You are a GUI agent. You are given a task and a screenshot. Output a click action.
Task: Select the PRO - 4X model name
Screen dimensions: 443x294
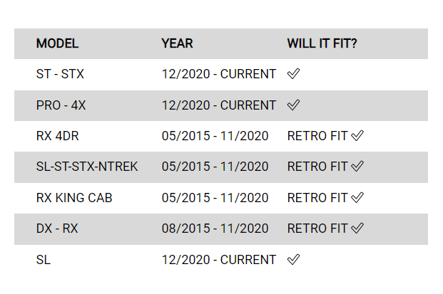61,105
